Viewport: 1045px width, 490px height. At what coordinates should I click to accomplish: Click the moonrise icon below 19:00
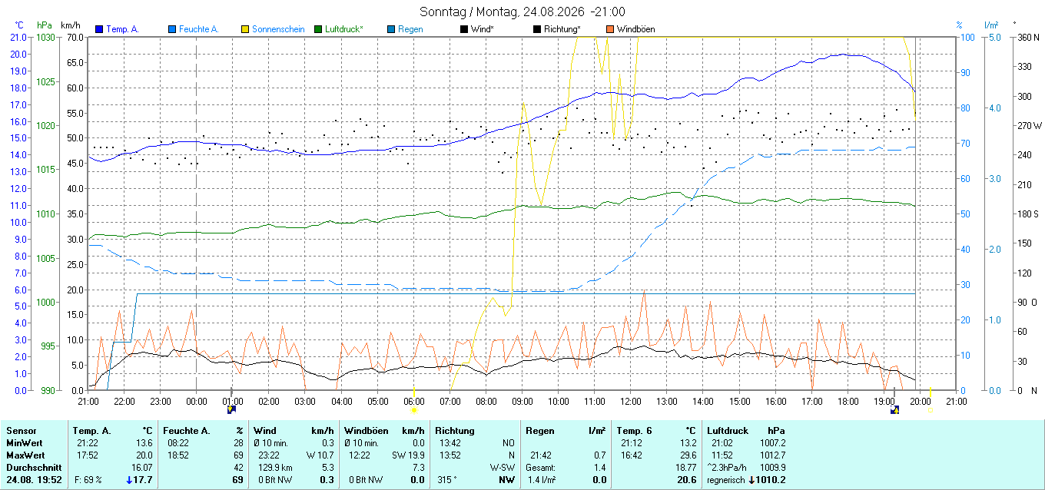point(894,409)
